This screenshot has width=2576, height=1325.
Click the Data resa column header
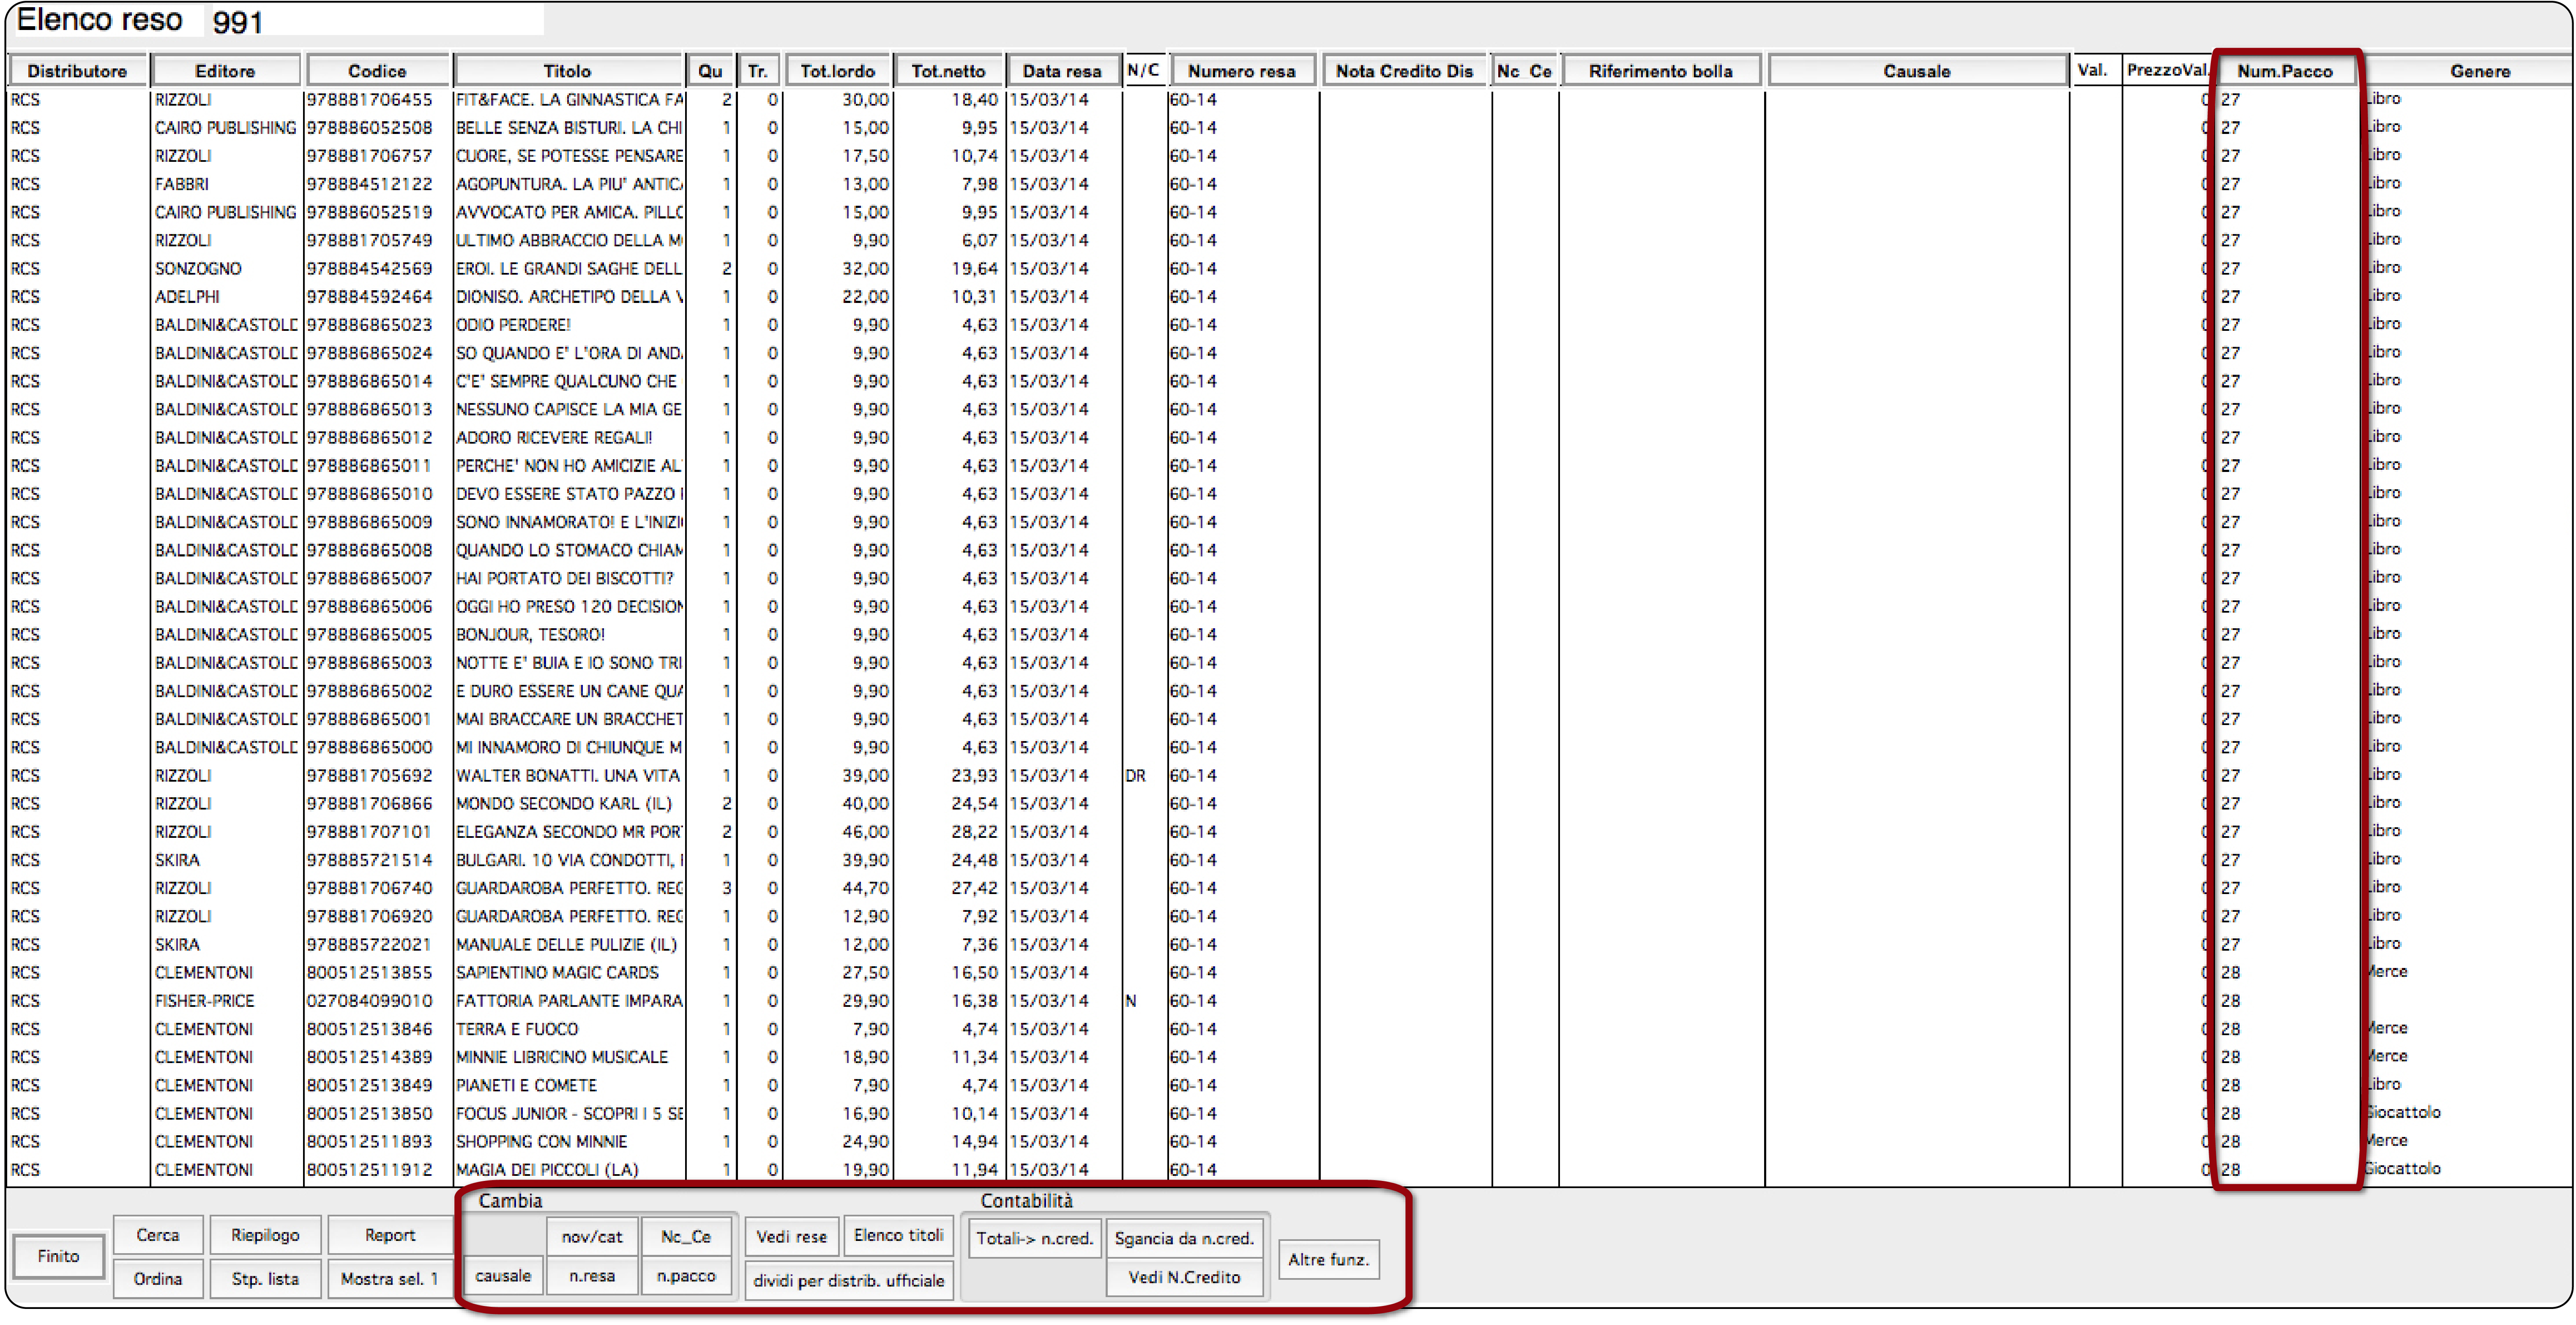pos(1062,71)
